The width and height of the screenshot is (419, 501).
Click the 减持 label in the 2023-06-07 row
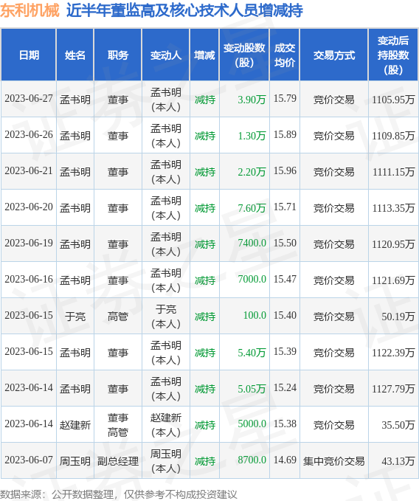coord(205,460)
